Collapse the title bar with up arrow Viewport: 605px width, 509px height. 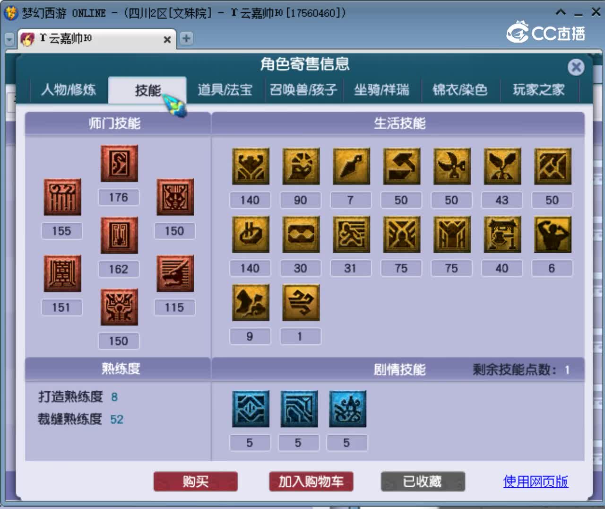point(561,13)
